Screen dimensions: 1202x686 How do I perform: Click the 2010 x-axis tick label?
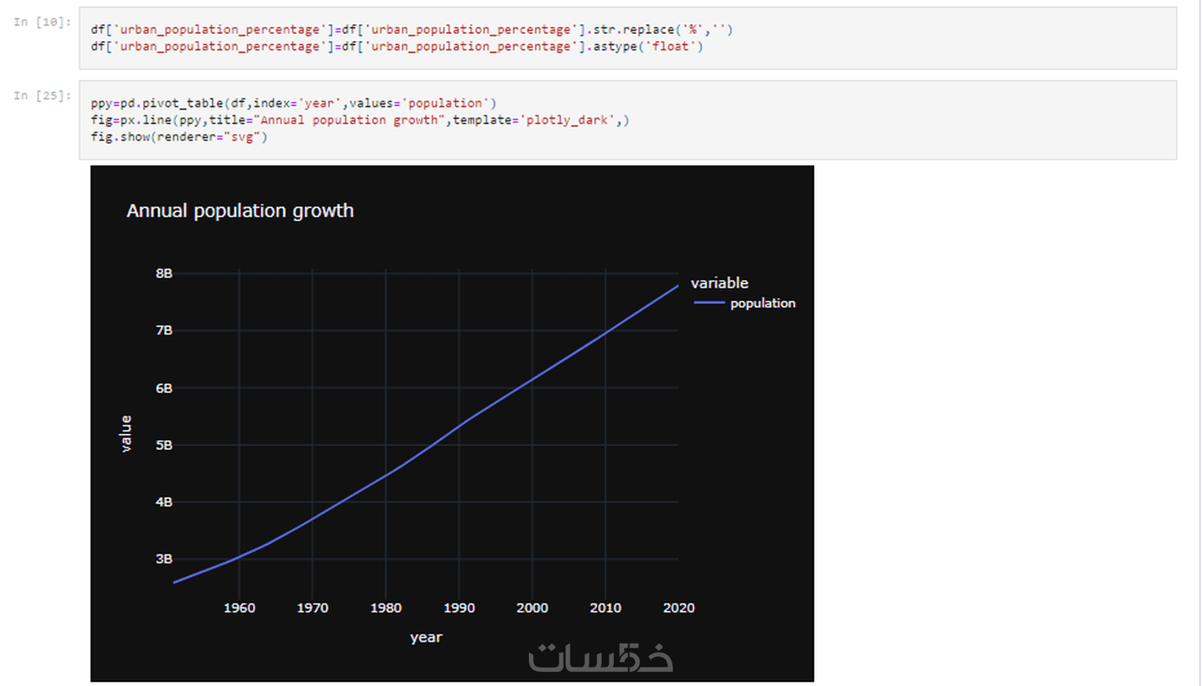[606, 608]
